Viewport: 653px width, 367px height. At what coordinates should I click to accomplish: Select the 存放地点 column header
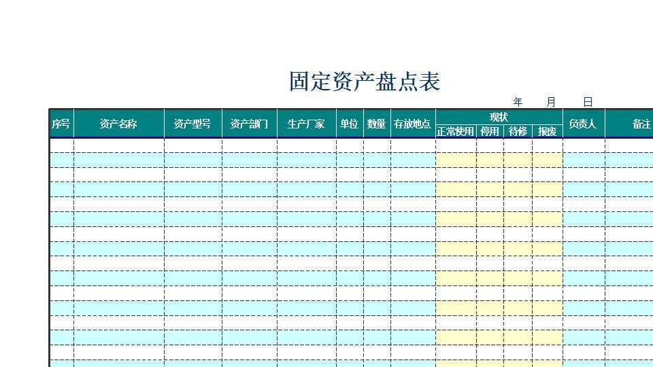413,124
